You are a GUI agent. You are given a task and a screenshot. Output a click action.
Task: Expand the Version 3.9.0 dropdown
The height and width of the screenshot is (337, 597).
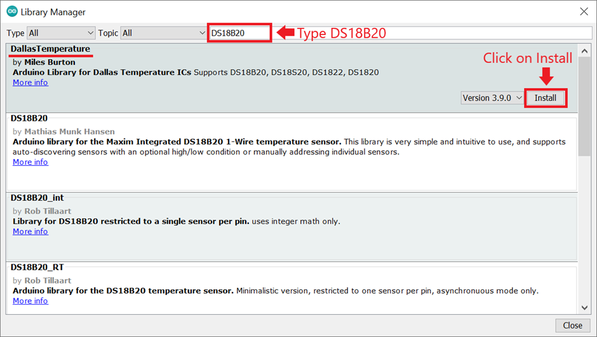[492, 98]
